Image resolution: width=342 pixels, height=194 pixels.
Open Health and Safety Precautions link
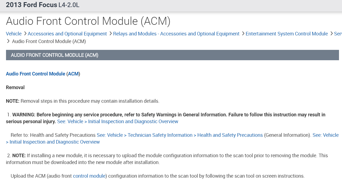pyautogui.click(x=180, y=135)
